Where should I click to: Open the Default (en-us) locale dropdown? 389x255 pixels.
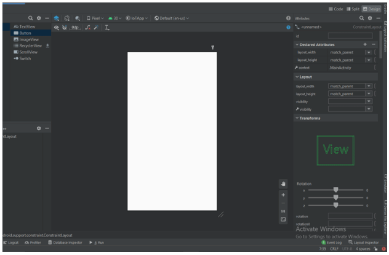click(x=172, y=18)
